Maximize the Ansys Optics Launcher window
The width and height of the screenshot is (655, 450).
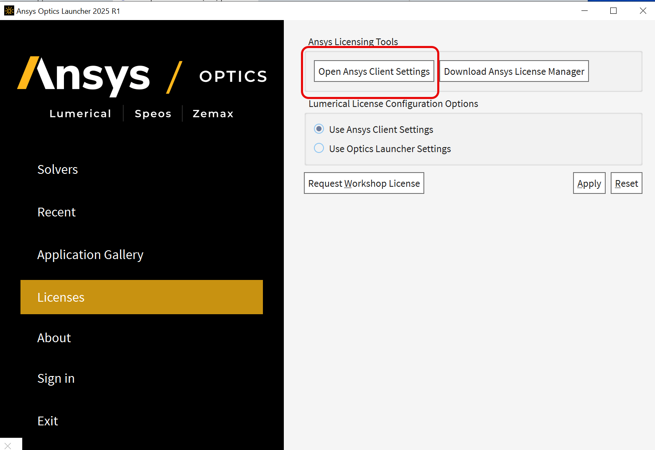(x=613, y=11)
